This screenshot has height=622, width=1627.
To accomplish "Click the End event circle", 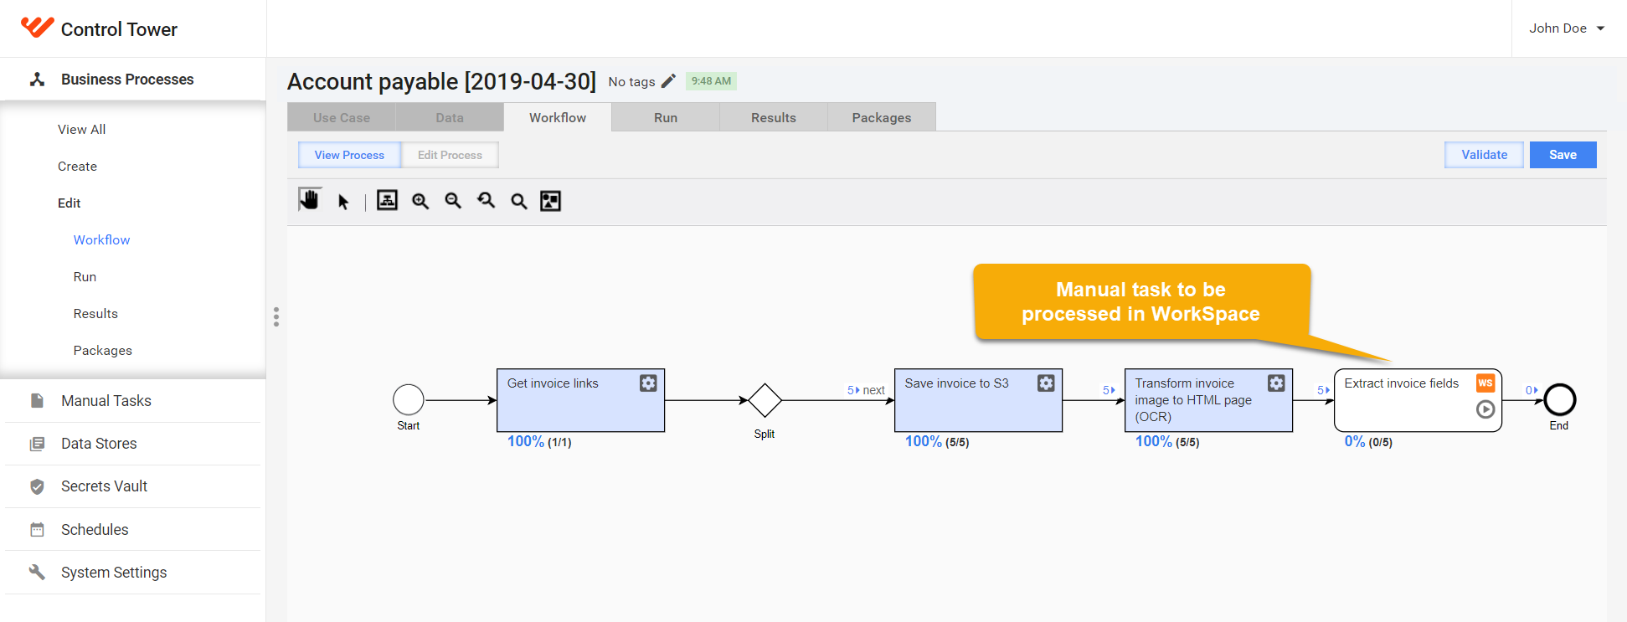I will (1559, 400).
